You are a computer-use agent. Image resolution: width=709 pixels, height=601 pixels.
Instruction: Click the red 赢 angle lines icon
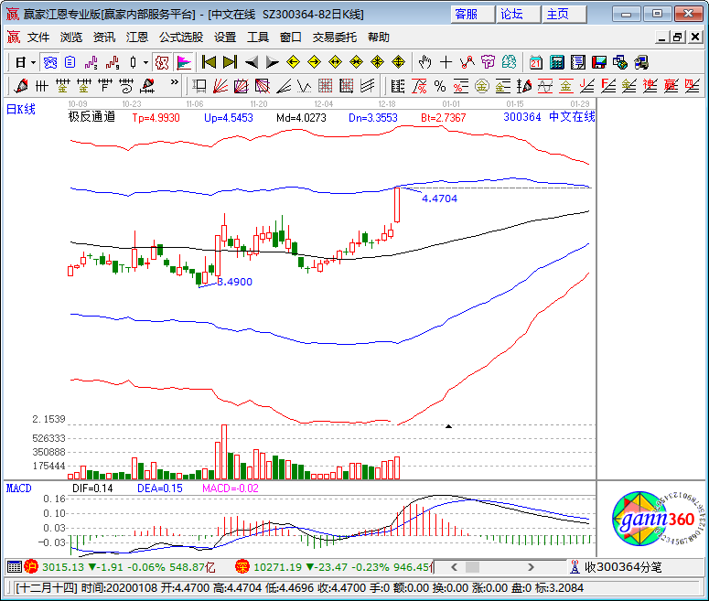click(x=671, y=86)
